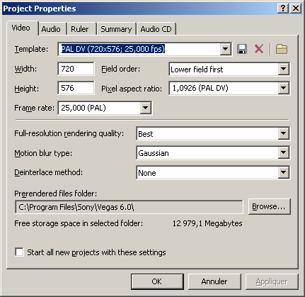Click the folder icon to match media settings
Image resolution: width=305 pixels, height=297 pixels.
(282, 49)
